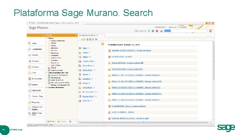Filter results by Todos
Image resolution: width=241 pixels, height=135 pixels.
pyautogui.click(x=85, y=48)
